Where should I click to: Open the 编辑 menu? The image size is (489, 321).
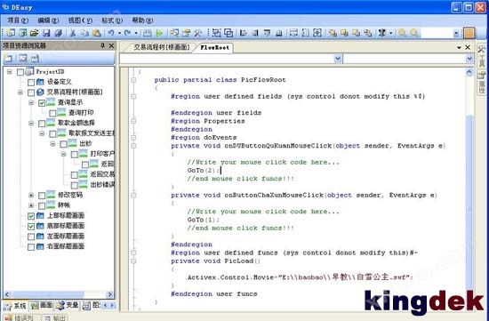pyautogui.click(x=48, y=20)
